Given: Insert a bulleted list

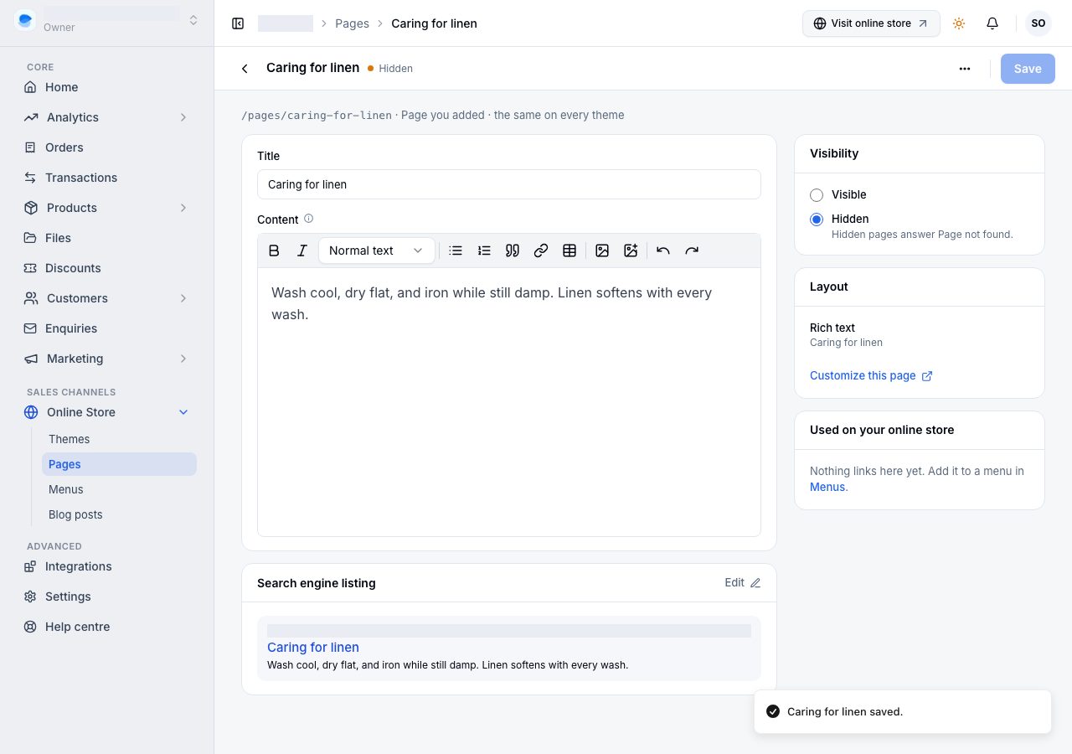Looking at the screenshot, I should pos(456,250).
